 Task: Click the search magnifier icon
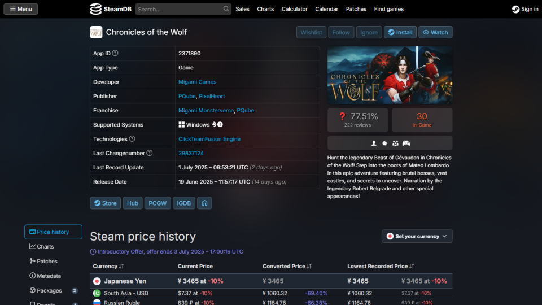pyautogui.click(x=226, y=8)
